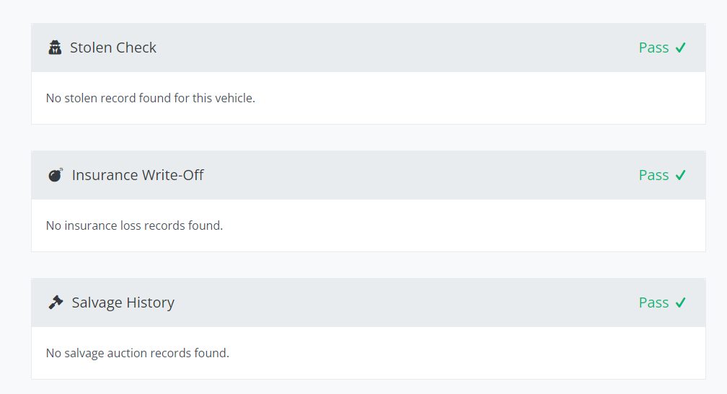This screenshot has width=727, height=394.
Task: Click the green checkmark in Salvage History header
Action: coord(681,303)
